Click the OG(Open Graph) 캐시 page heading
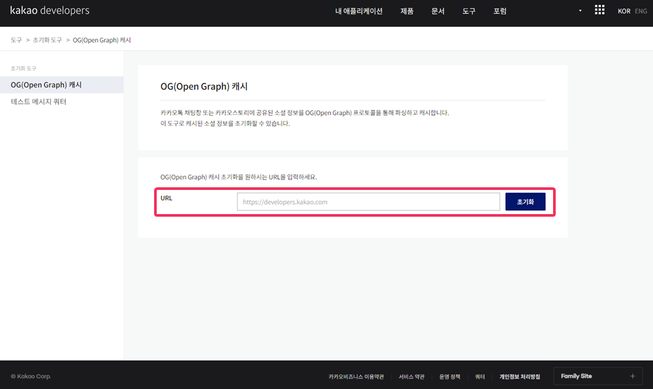This screenshot has width=653, height=389. pyautogui.click(x=204, y=86)
